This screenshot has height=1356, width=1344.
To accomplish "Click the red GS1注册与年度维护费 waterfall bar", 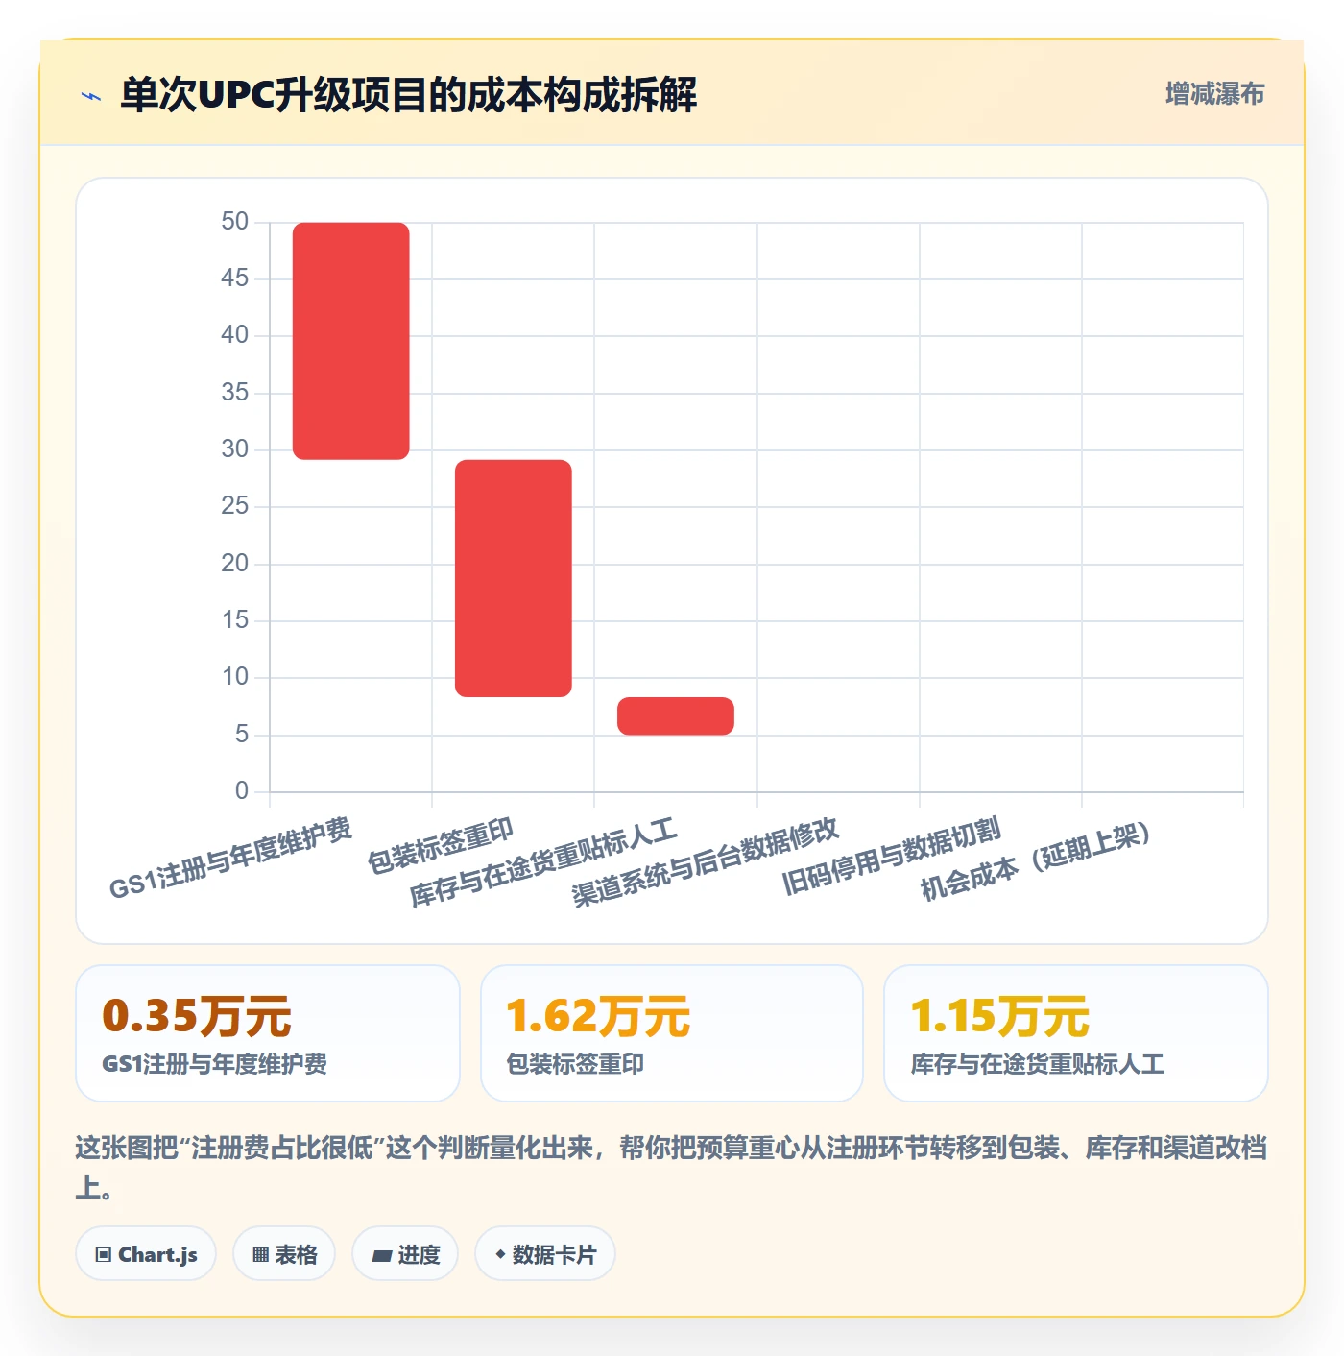I will [351, 341].
